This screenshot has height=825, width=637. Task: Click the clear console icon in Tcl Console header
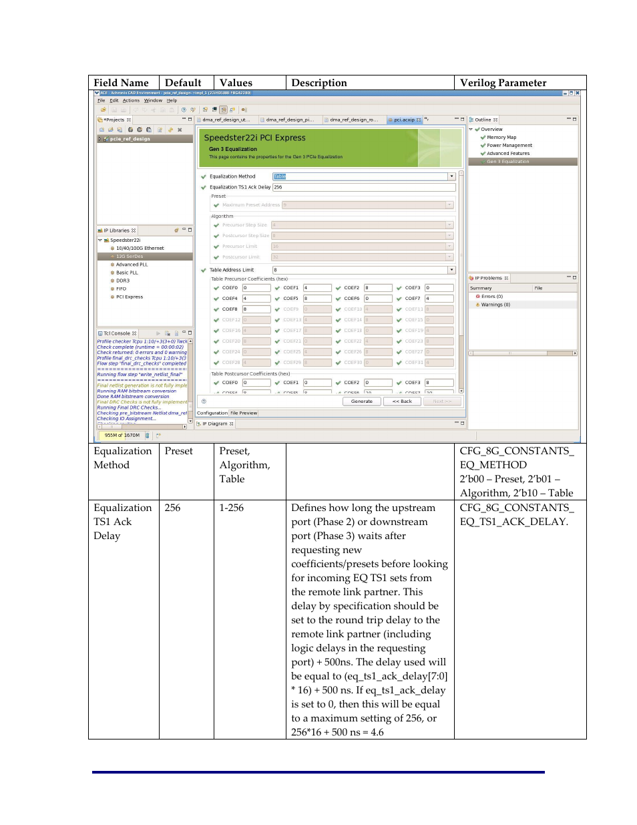click(167, 333)
